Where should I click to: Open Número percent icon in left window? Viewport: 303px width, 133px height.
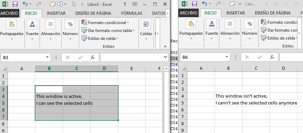(70, 24)
